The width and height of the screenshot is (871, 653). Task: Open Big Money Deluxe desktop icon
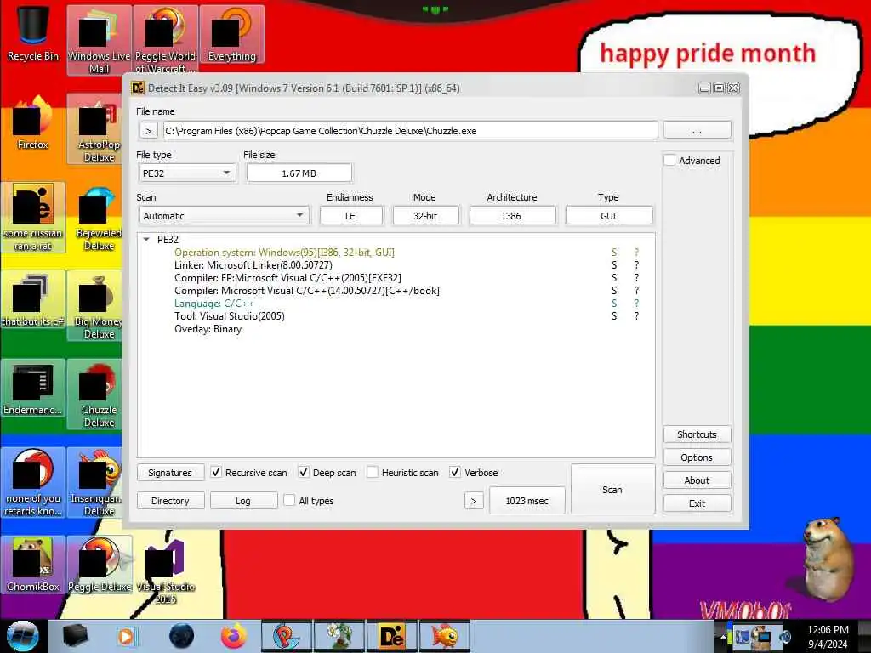[95, 306]
